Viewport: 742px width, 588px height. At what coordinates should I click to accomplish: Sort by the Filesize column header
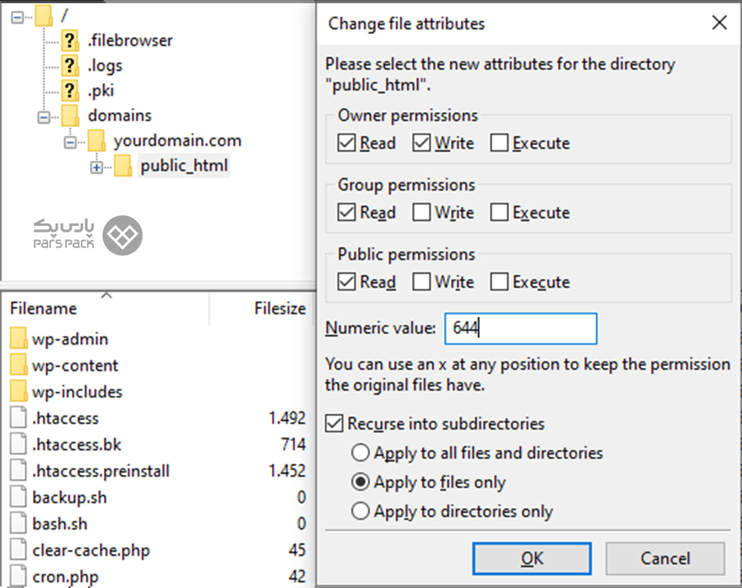pyautogui.click(x=279, y=308)
